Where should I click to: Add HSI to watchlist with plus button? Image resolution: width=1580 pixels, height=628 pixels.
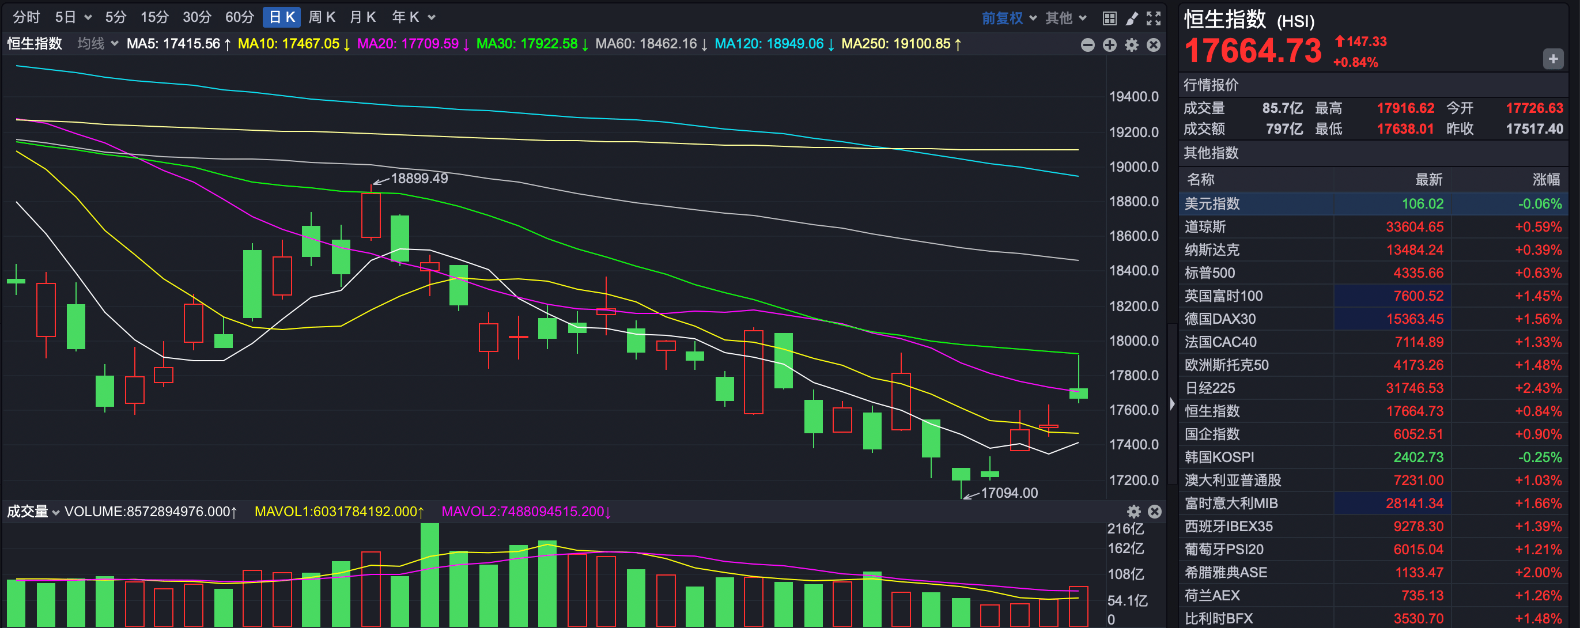[1552, 59]
